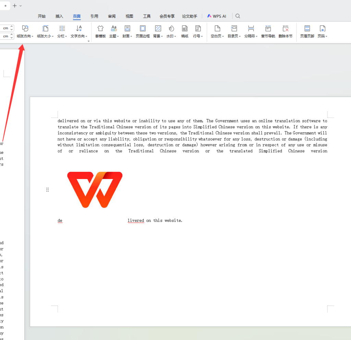
Task: Switch to the 开始 tab
Action: coord(41,16)
